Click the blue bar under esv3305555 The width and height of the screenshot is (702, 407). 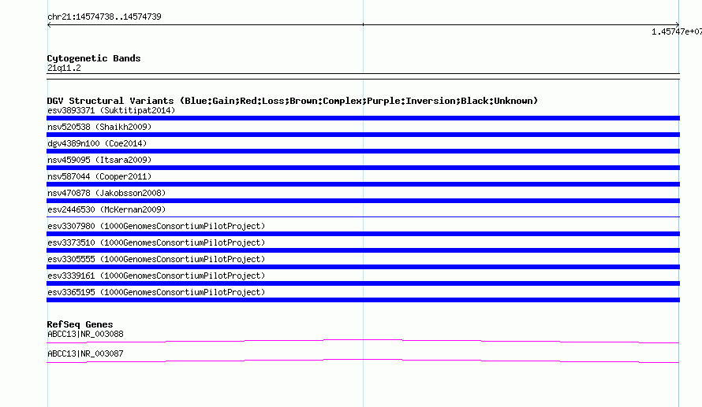tap(363, 267)
